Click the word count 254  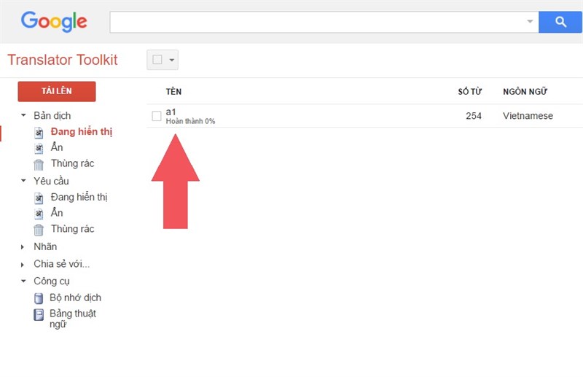tap(474, 116)
